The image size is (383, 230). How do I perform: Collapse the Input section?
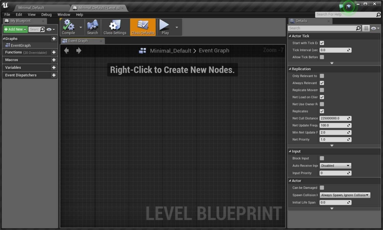coord(290,151)
